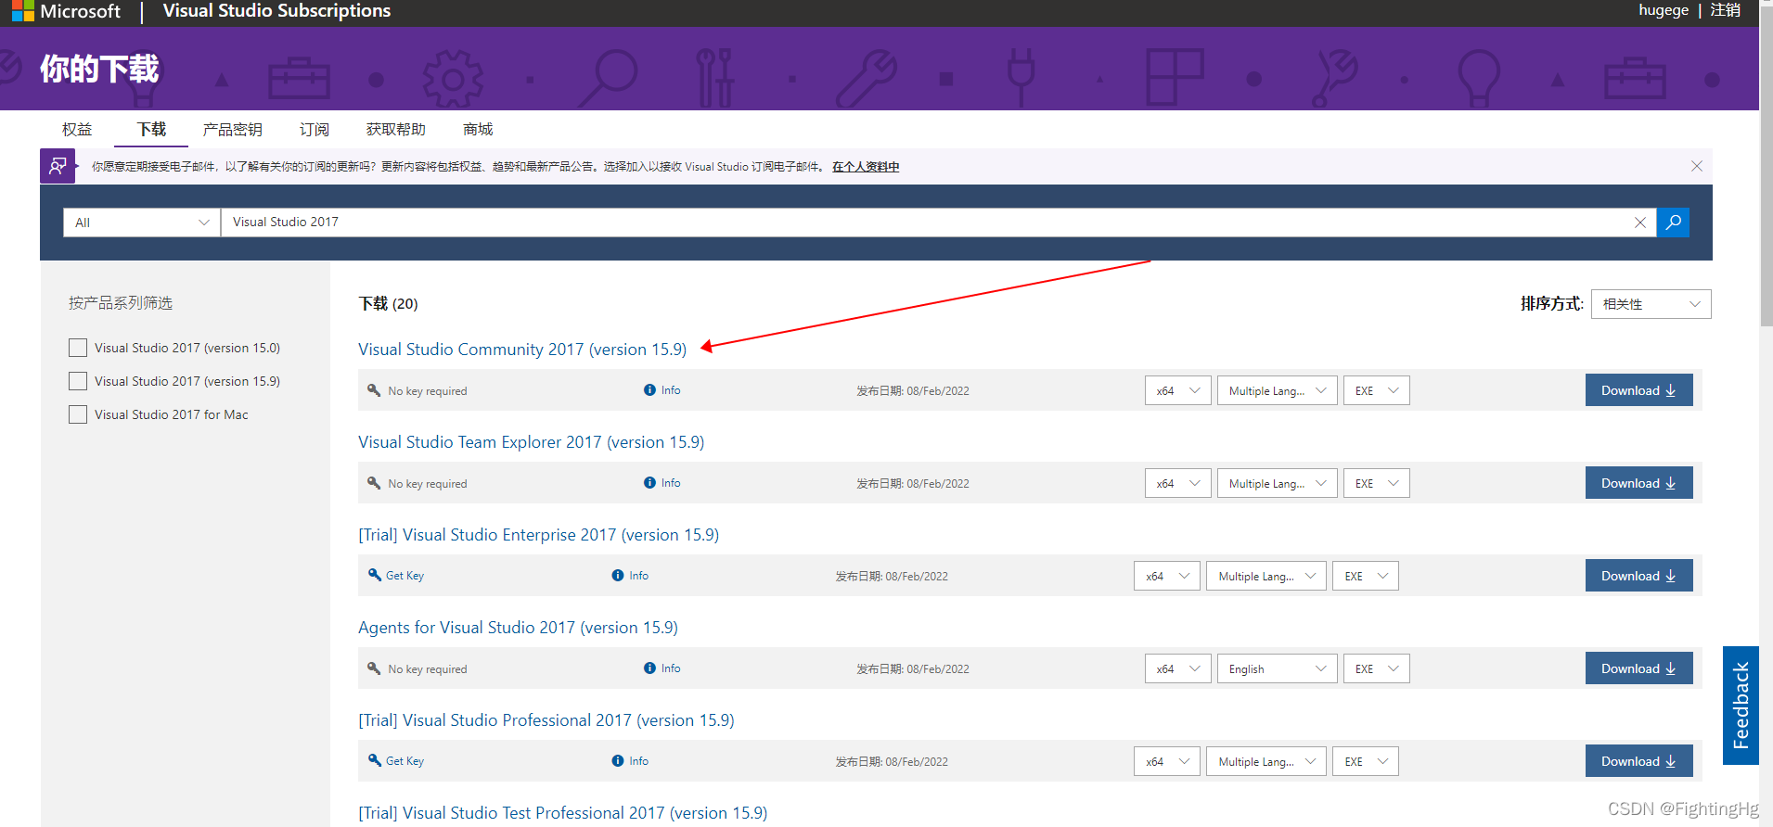1773x827 pixels.
Task: Click key icon in Community 2017 row
Action: coord(374,390)
